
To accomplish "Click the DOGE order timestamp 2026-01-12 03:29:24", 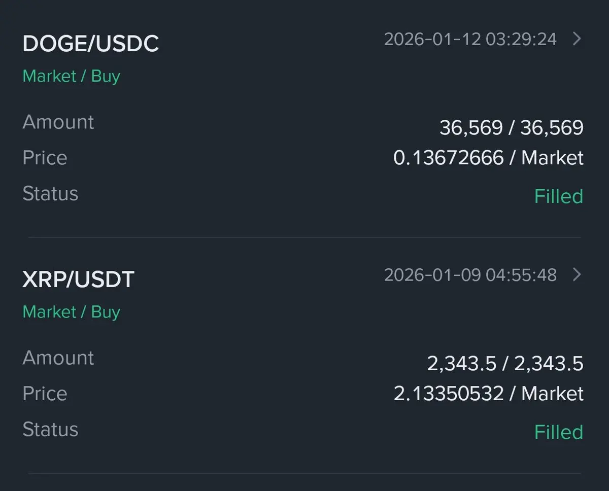I will pyautogui.click(x=470, y=39).
